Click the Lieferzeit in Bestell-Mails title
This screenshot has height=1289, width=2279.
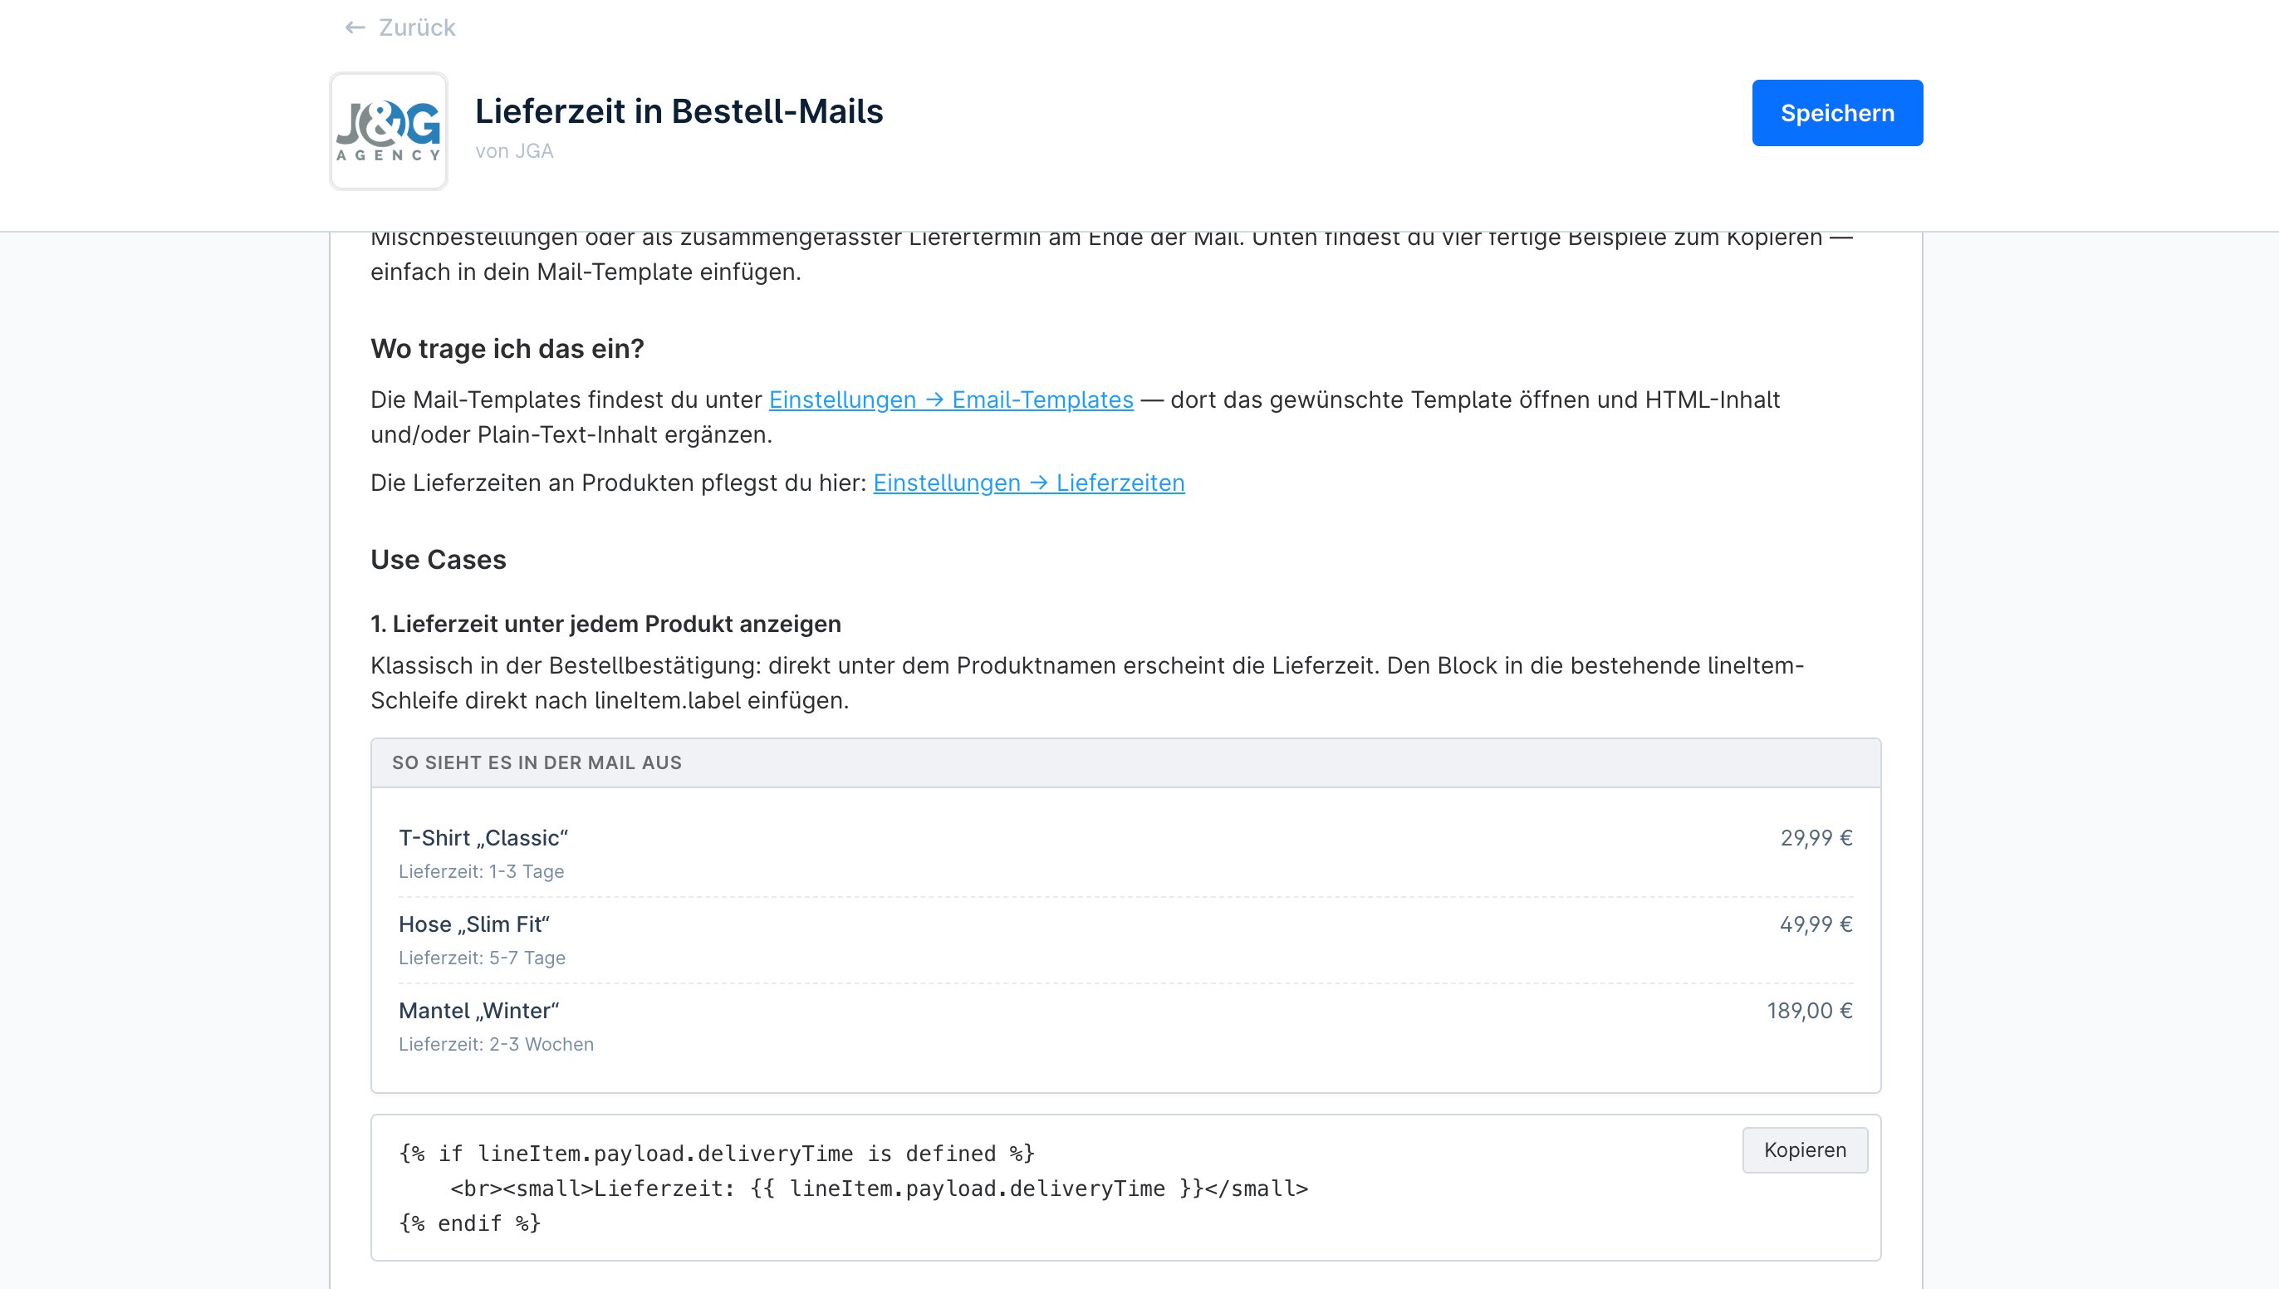click(679, 110)
